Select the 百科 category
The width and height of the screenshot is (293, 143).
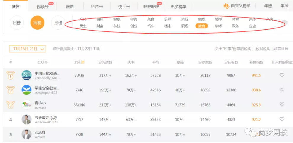pos(100,19)
